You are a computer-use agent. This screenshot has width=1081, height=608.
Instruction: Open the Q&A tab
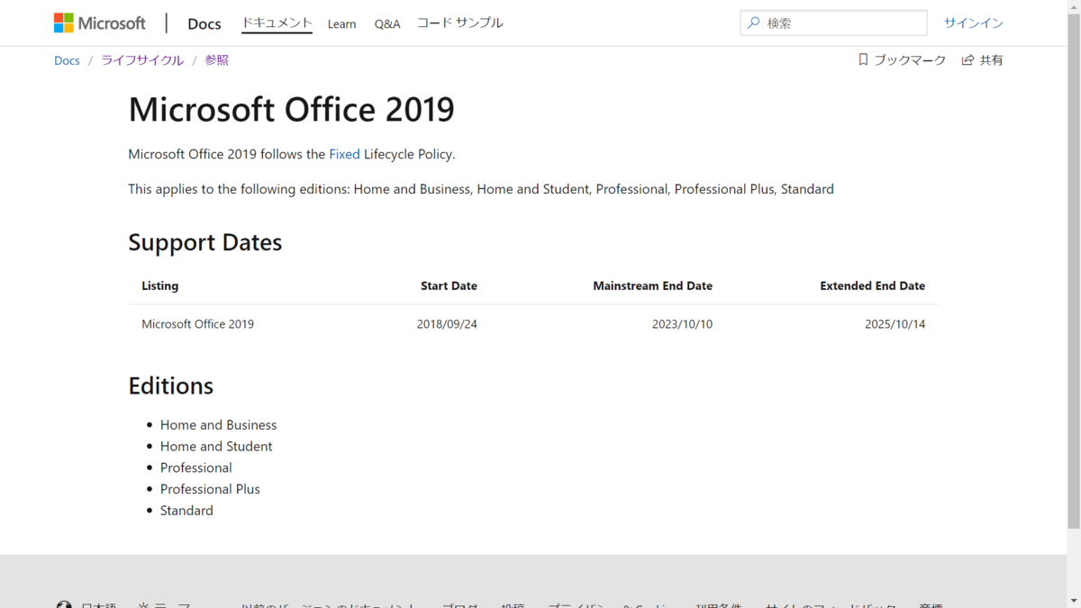pos(387,23)
